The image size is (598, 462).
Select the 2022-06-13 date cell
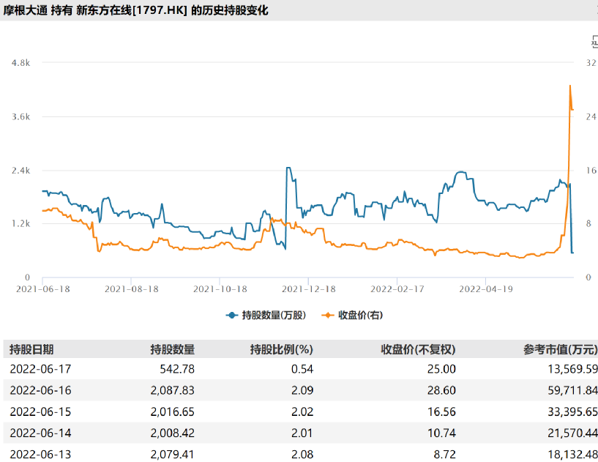[x=40, y=455]
